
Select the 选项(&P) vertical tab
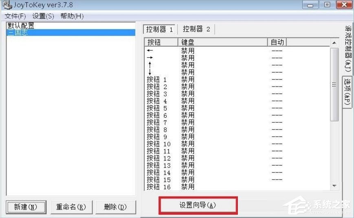click(x=347, y=92)
